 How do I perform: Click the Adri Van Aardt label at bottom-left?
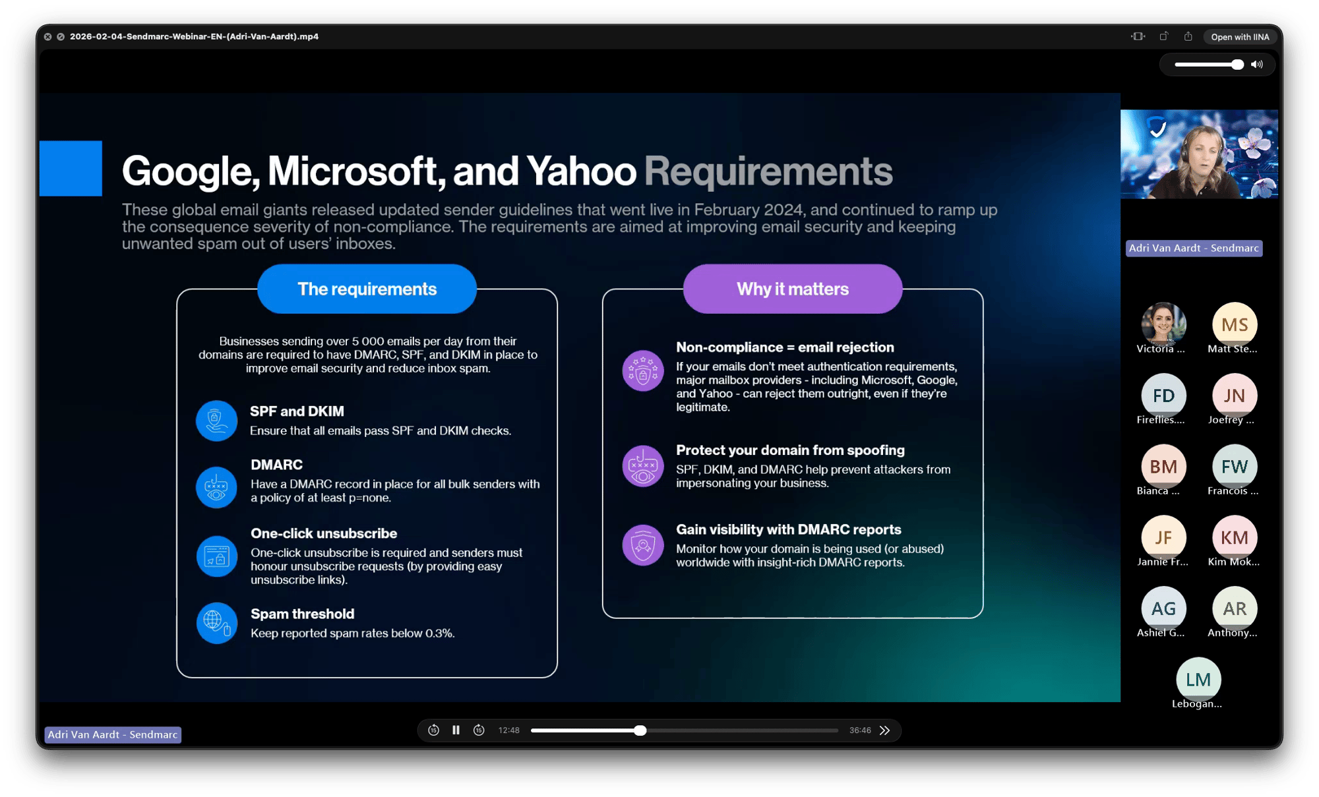click(x=113, y=734)
